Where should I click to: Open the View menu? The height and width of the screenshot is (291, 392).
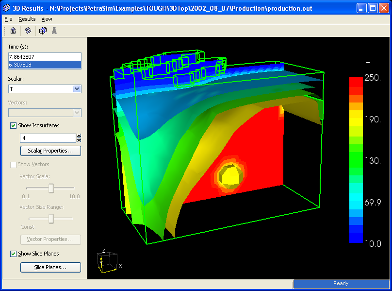(x=47, y=19)
